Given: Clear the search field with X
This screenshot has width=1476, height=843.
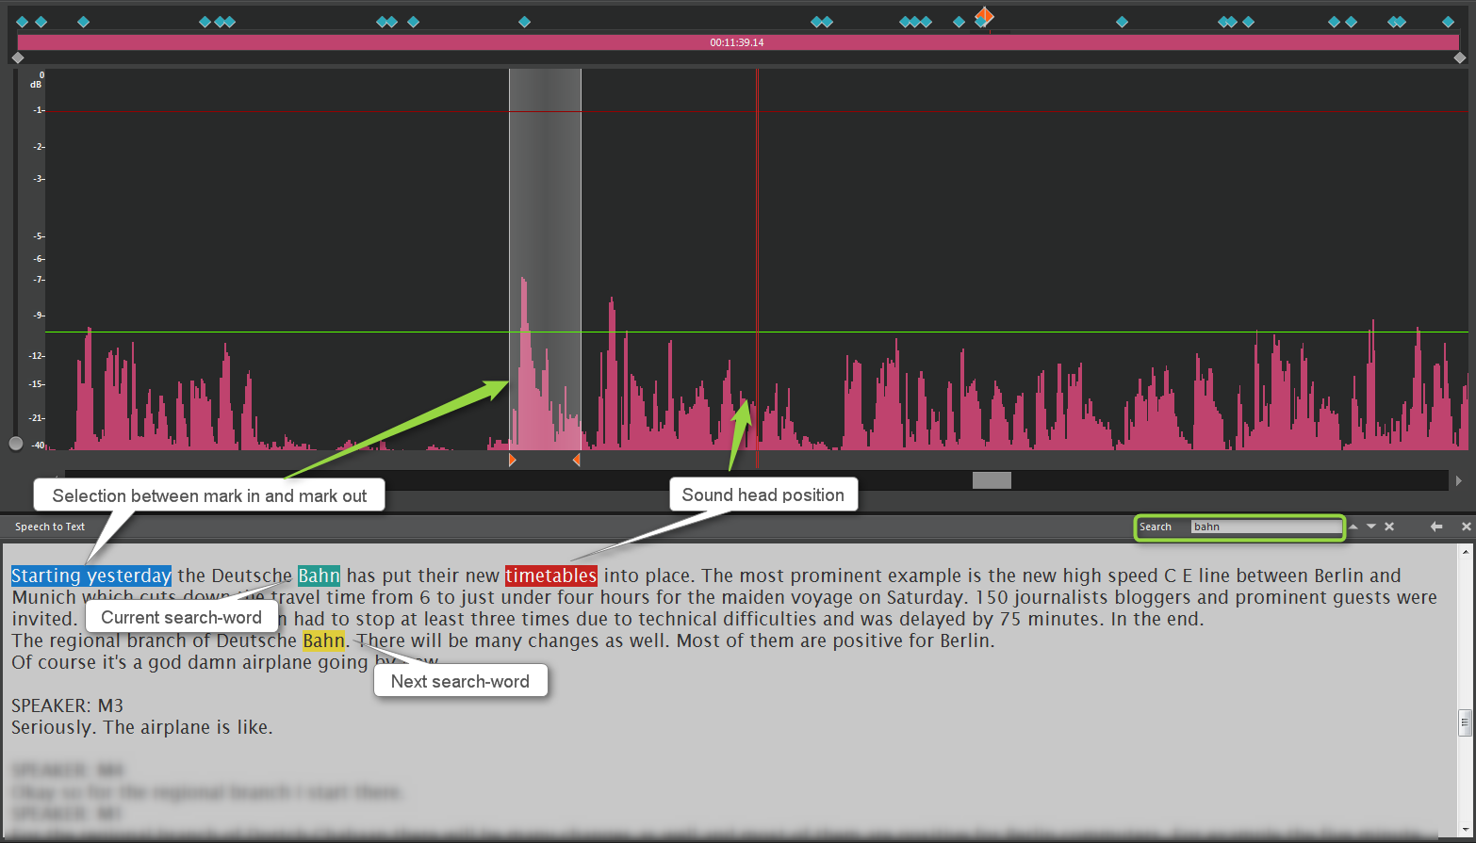Looking at the screenshot, I should click(1389, 527).
